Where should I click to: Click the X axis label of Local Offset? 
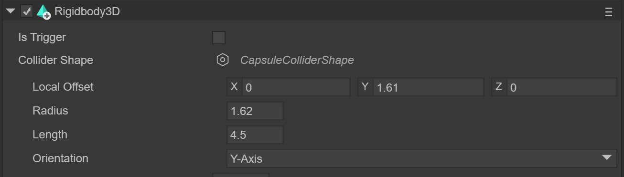[234, 87]
